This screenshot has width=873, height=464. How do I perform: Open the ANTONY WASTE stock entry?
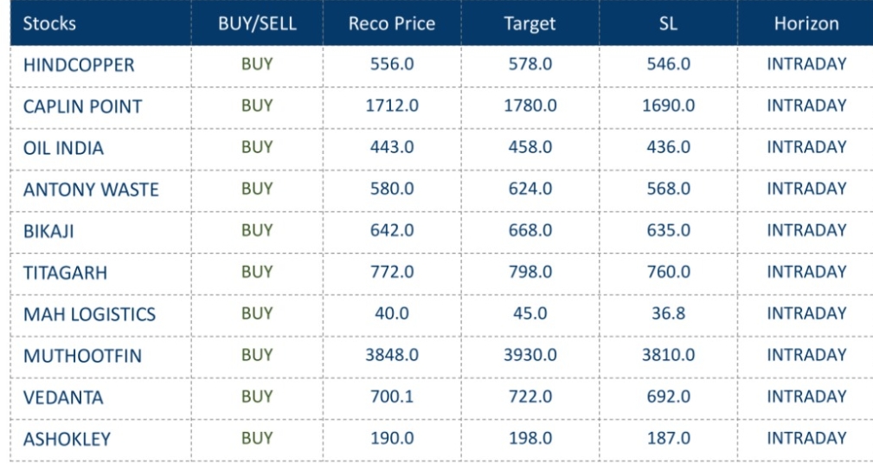91,190
